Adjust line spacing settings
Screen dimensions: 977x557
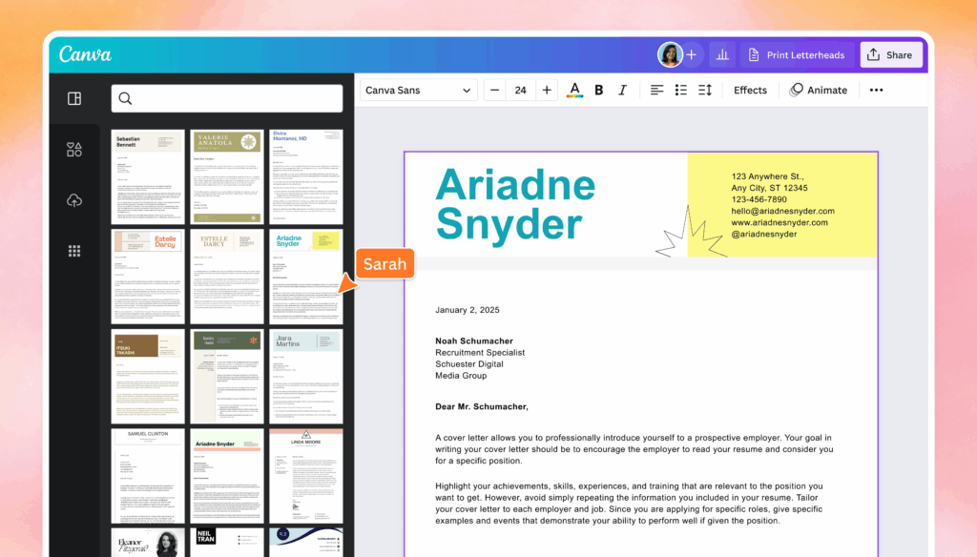click(x=705, y=91)
